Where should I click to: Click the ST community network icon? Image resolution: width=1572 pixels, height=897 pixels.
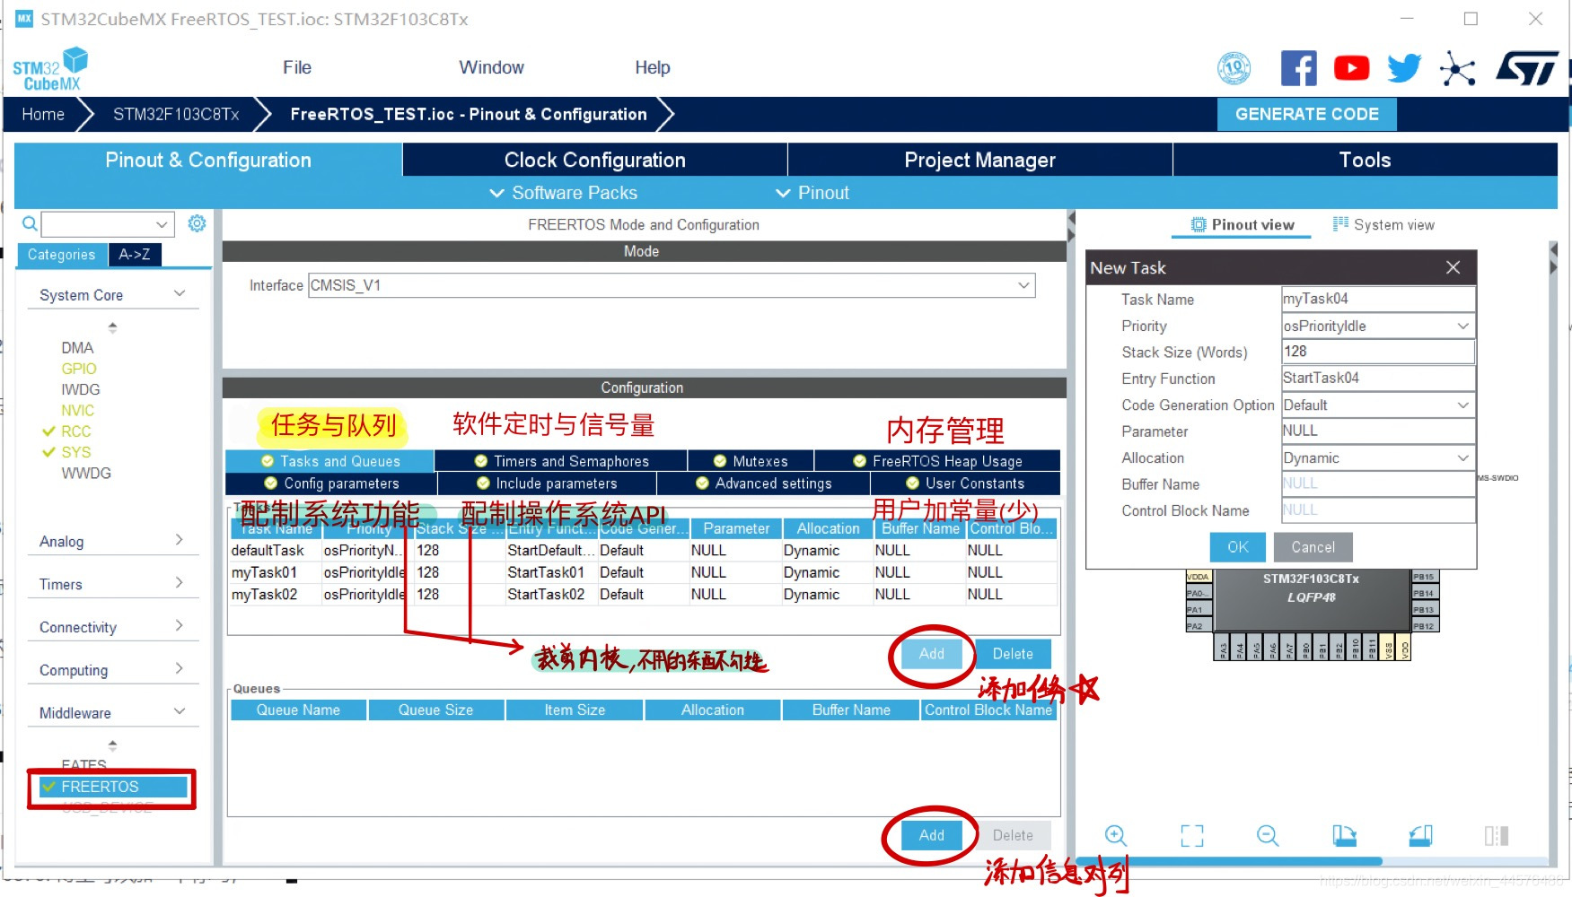pyautogui.click(x=1457, y=68)
